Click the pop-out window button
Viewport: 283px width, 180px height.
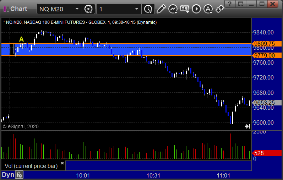(x=241, y=4)
